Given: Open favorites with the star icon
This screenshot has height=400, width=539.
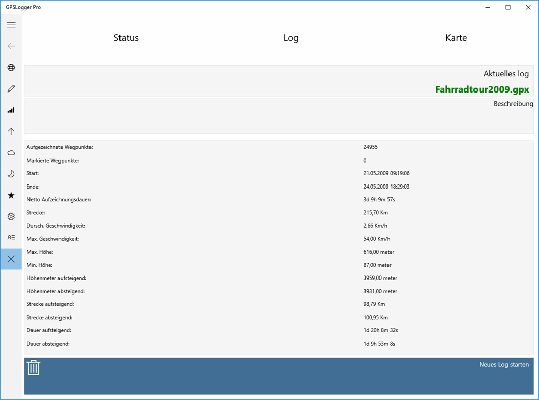Looking at the screenshot, I should (x=11, y=195).
